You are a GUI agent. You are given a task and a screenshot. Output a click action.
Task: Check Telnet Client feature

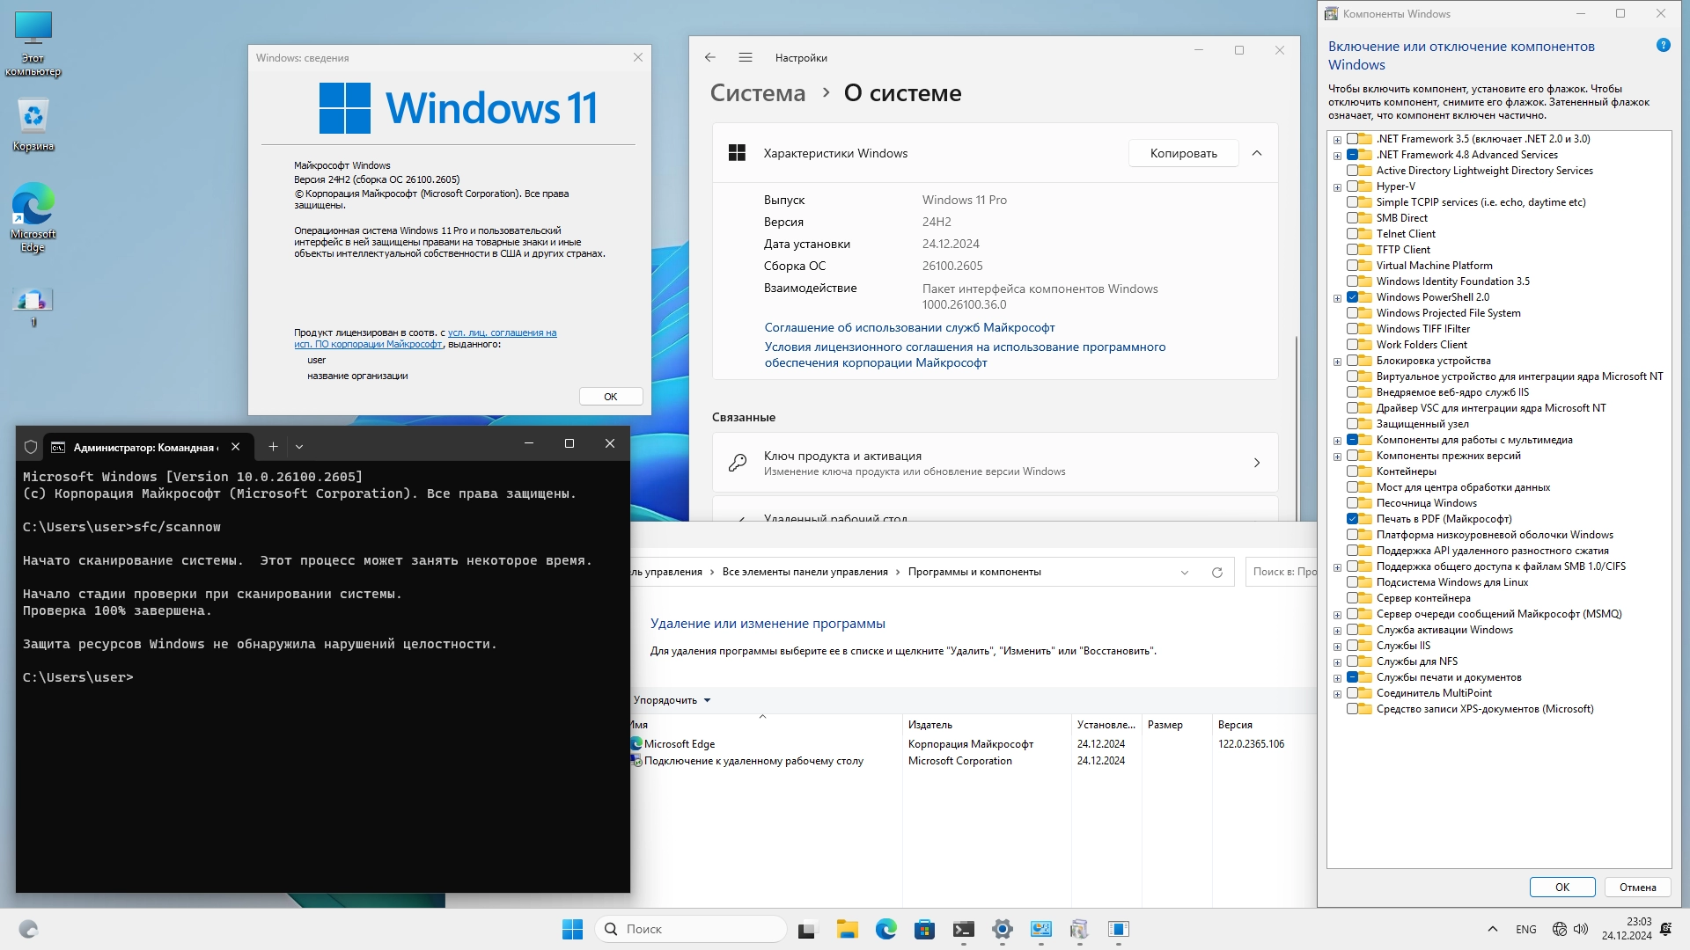(1353, 234)
